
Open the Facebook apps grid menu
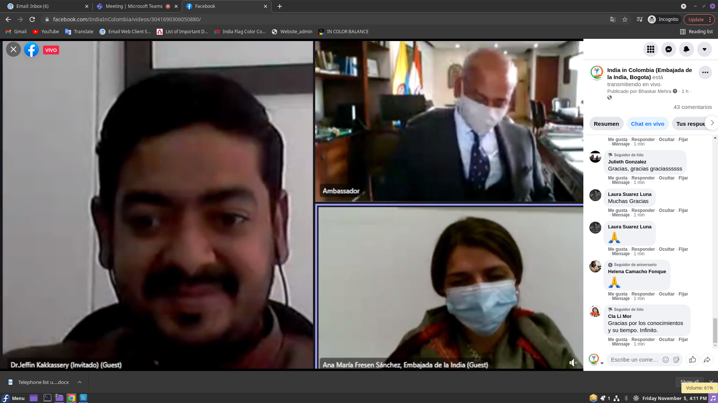(x=650, y=49)
